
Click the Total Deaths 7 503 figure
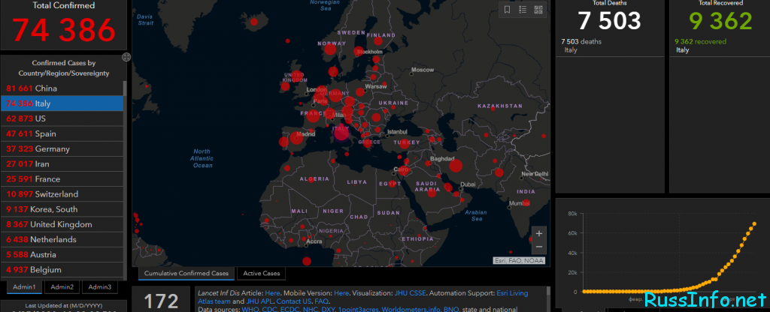coord(609,21)
